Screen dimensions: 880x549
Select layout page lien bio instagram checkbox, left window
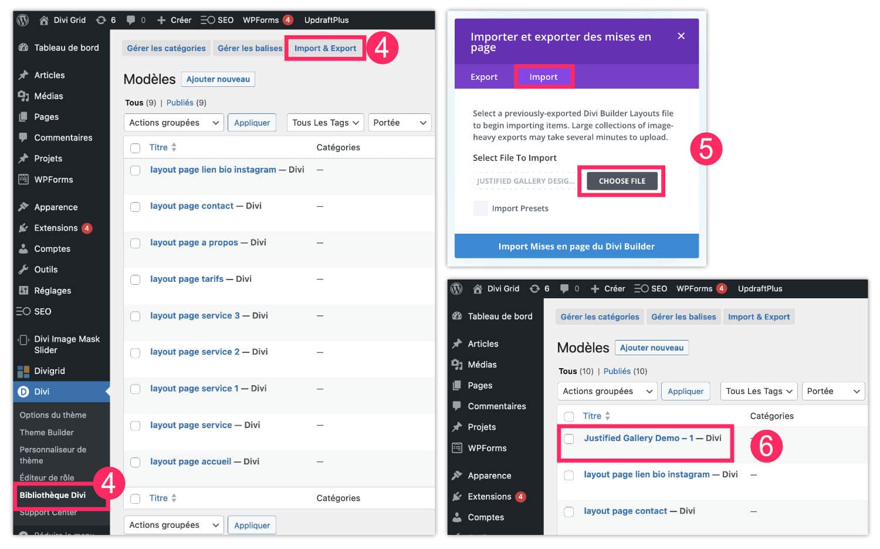pyautogui.click(x=136, y=170)
